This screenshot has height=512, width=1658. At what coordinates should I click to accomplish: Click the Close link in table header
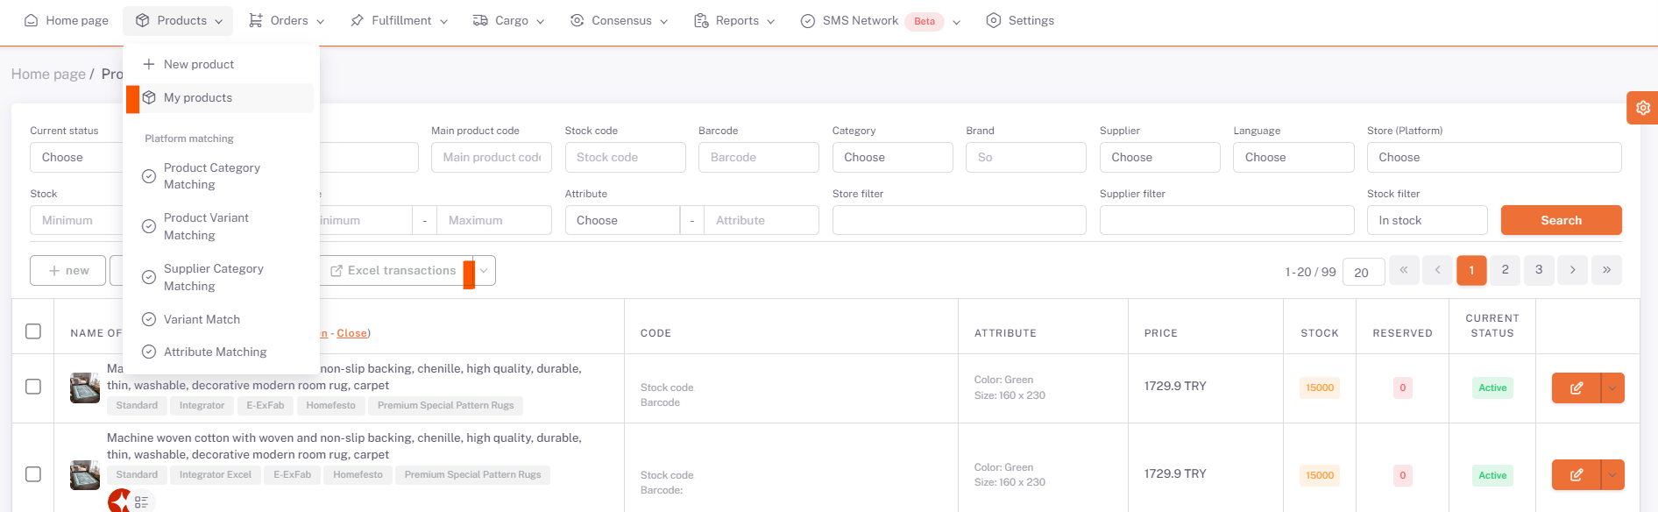(x=351, y=333)
